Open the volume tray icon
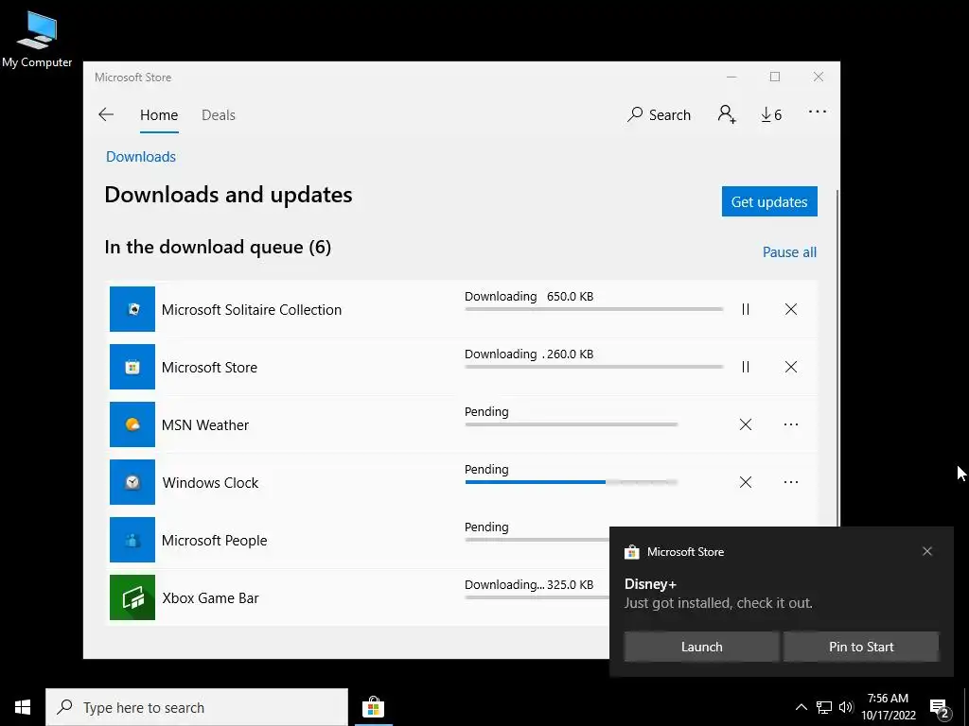The width and height of the screenshot is (969, 726). pos(846,707)
